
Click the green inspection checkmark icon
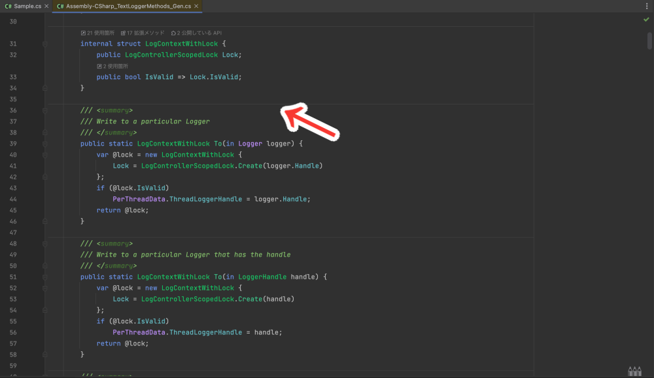pyautogui.click(x=646, y=19)
